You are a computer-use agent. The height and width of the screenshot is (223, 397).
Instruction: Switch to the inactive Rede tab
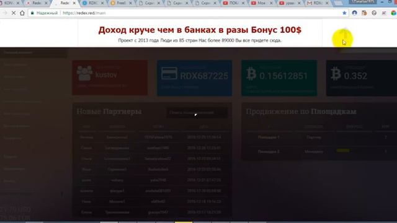coord(37,3)
